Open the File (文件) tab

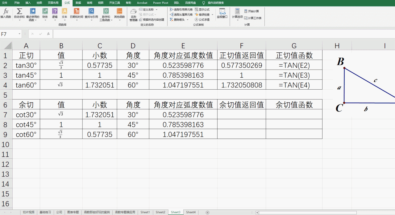point(5,3)
